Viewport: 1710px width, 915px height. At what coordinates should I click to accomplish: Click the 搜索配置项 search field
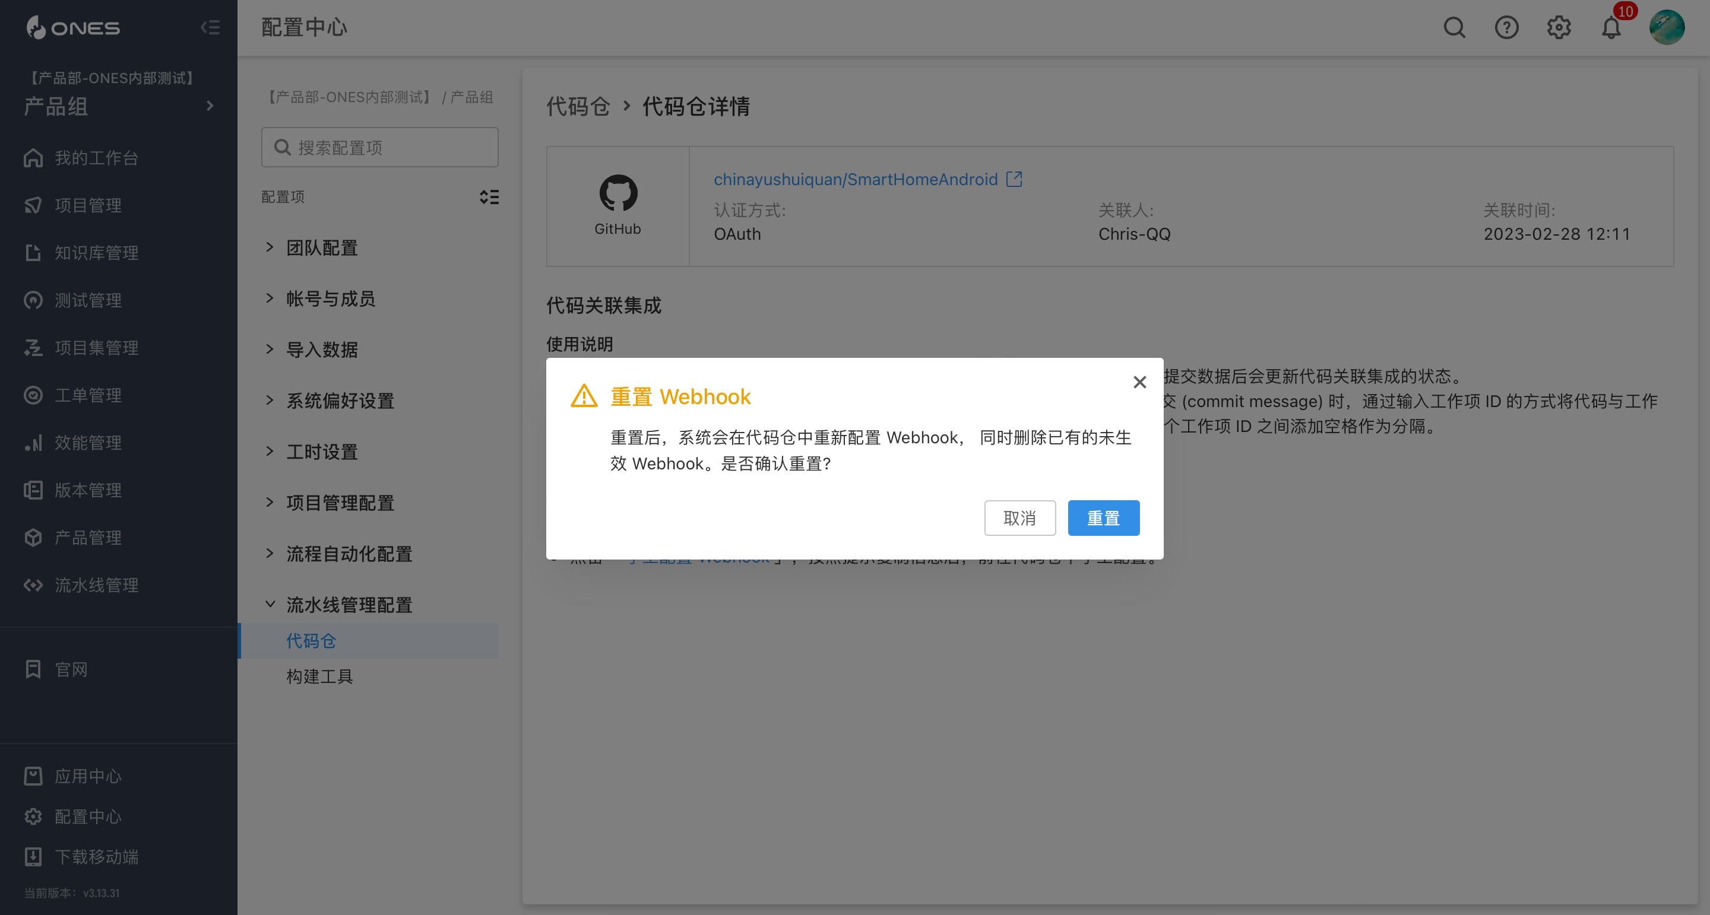380,147
